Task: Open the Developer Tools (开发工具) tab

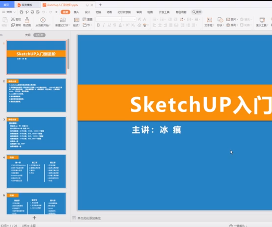Action: coord(164,12)
